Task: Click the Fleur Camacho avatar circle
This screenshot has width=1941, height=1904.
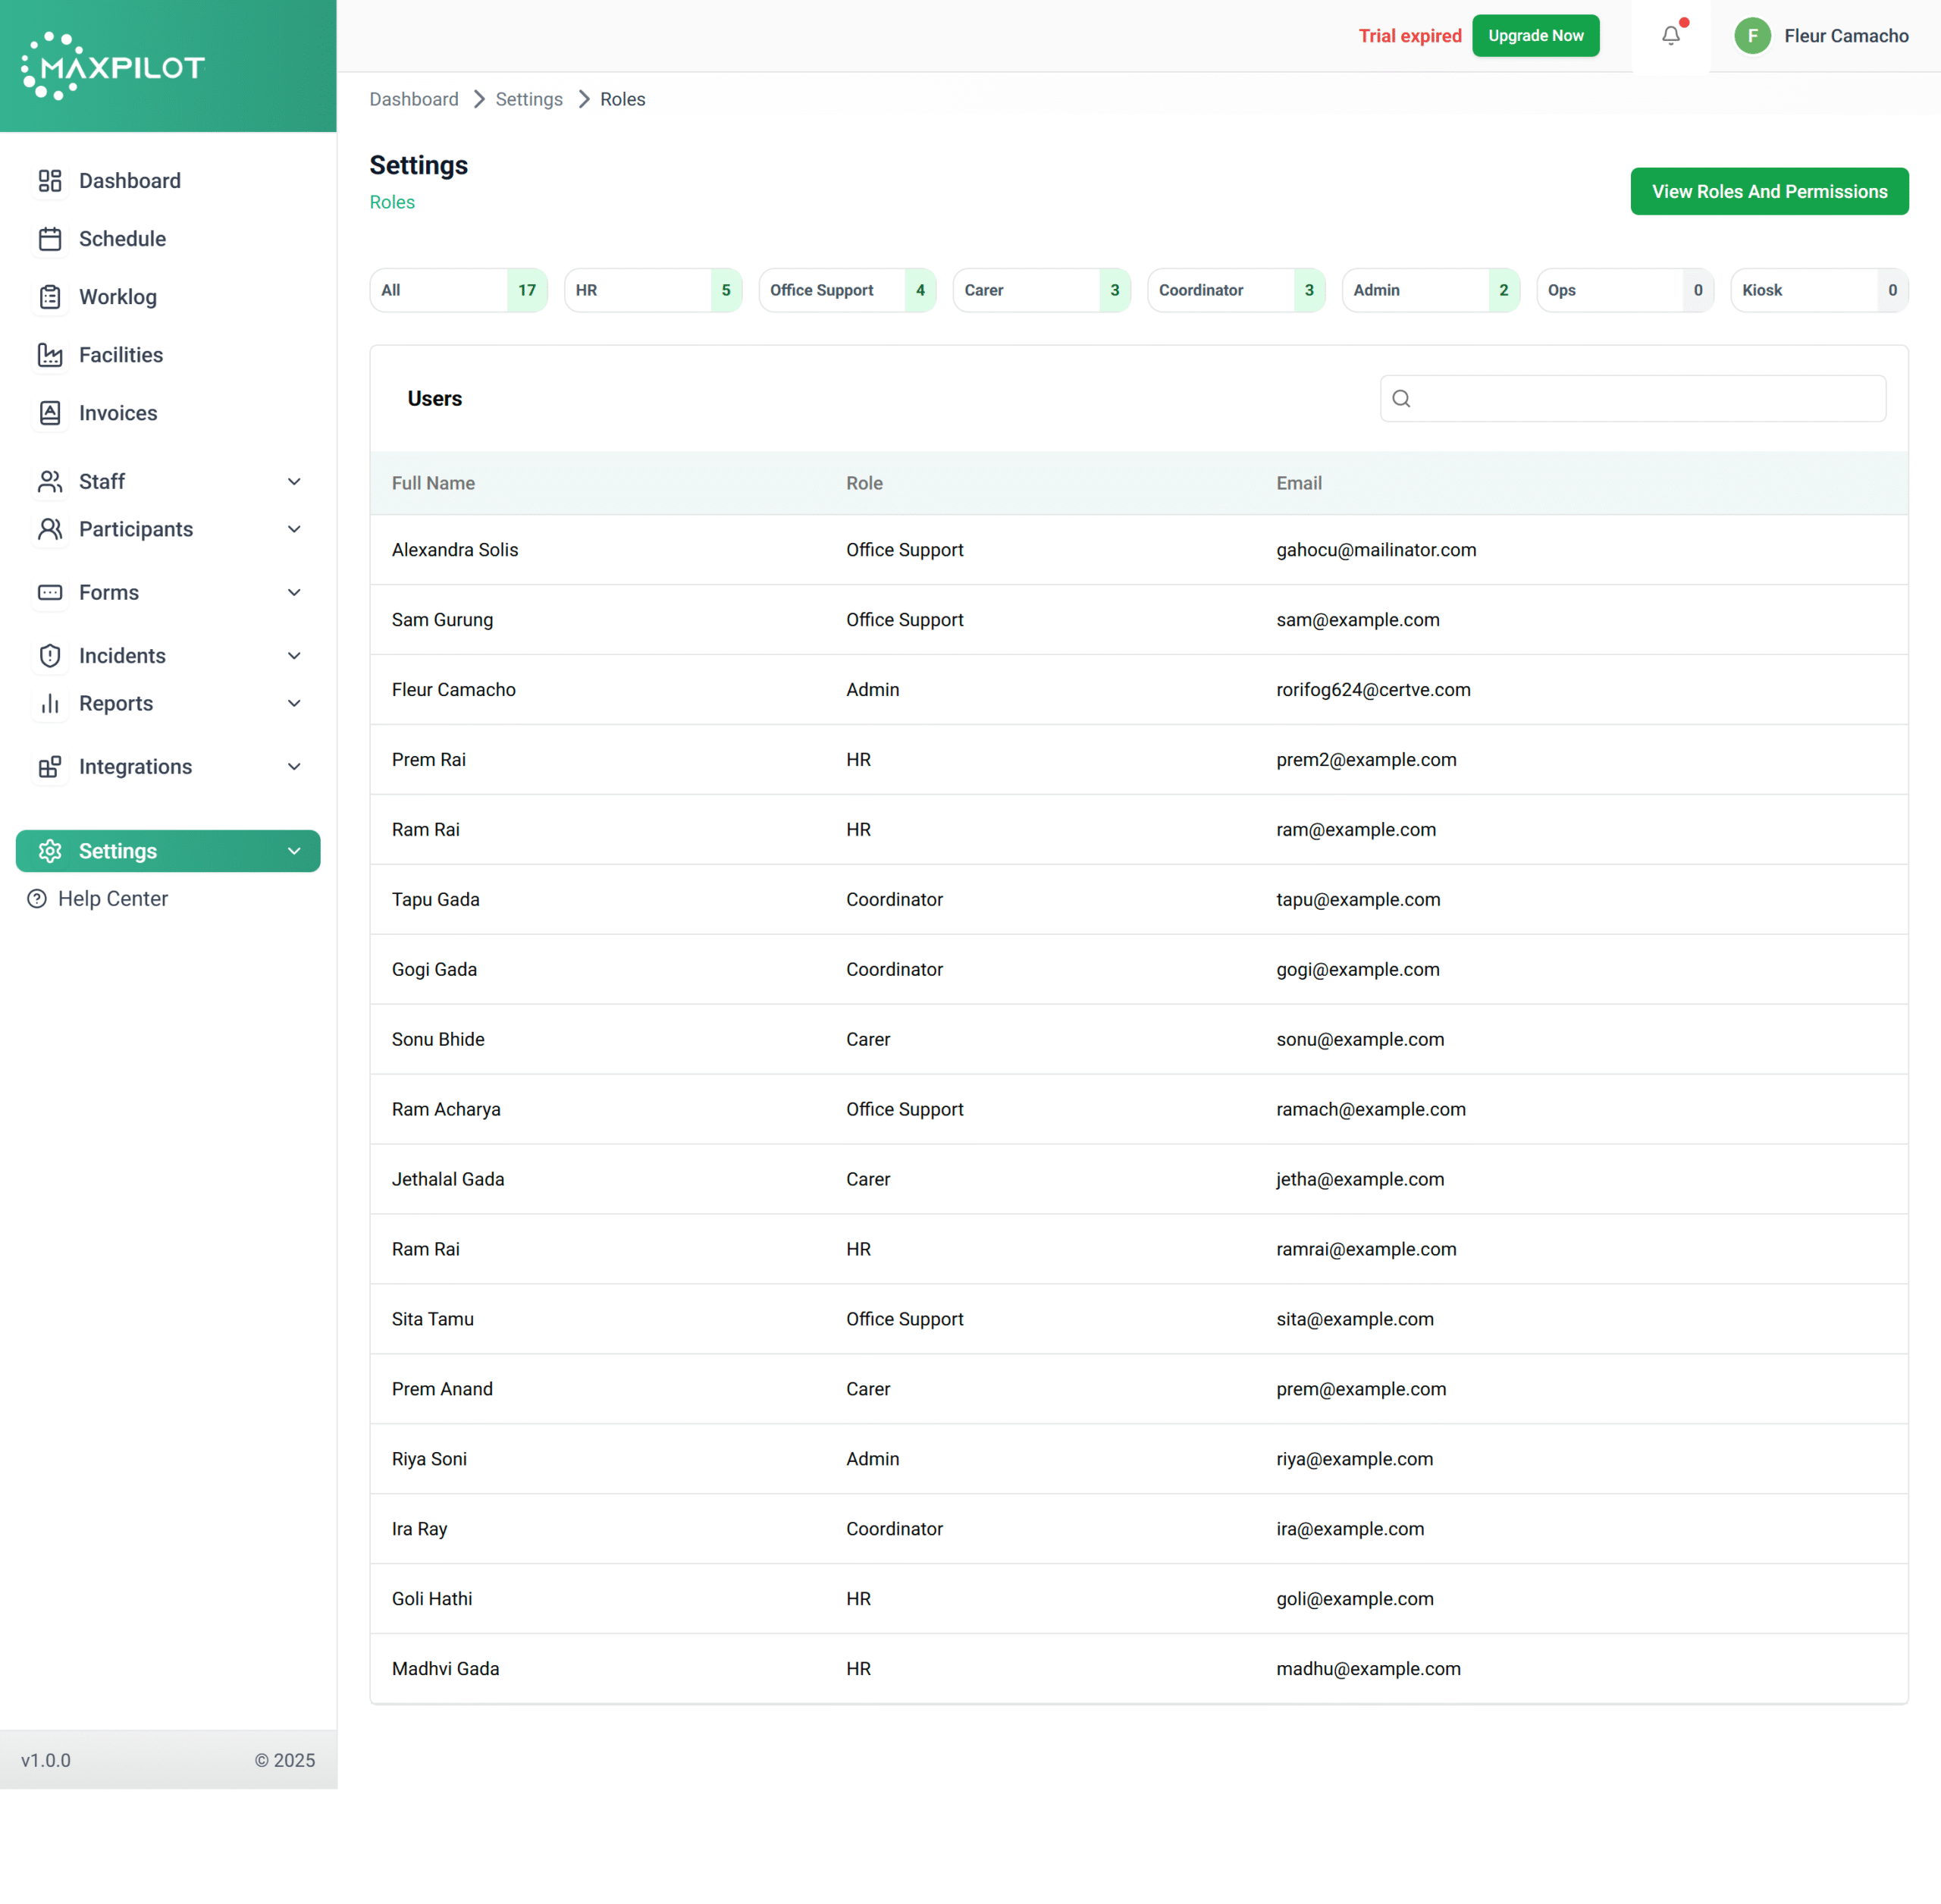Action: pyautogui.click(x=1752, y=36)
